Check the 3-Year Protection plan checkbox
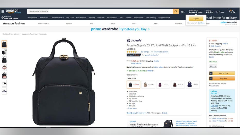The width and height of the screenshot is (240, 135). click(x=210, y=121)
